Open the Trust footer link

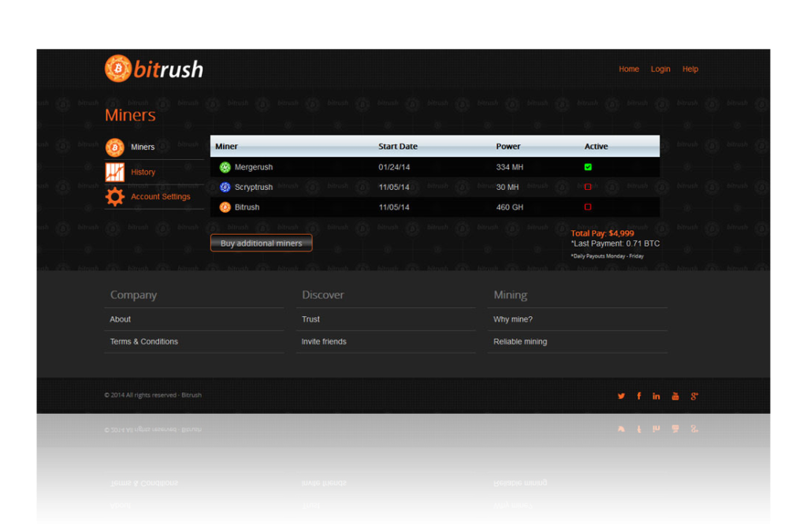coord(311,320)
